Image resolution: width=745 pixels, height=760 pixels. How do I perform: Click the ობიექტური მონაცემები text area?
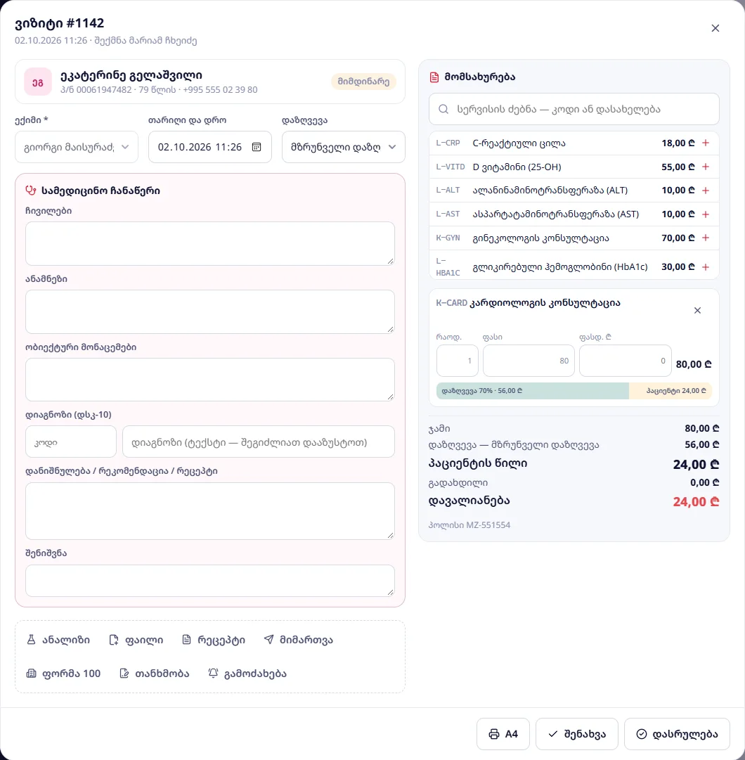[x=210, y=380]
